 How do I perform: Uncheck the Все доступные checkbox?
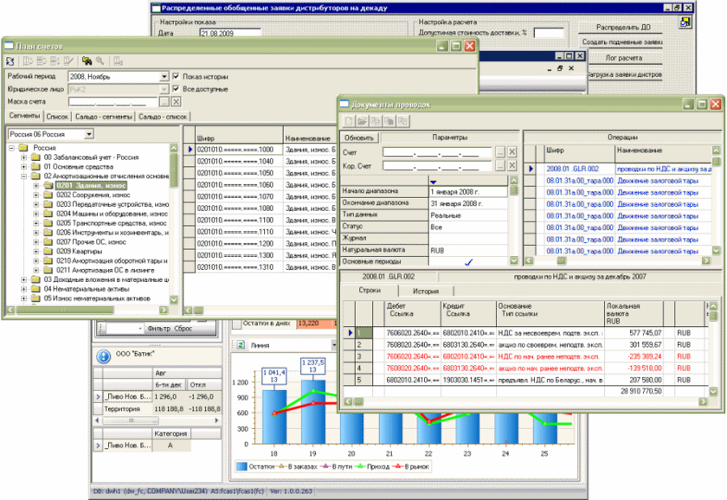tap(177, 88)
